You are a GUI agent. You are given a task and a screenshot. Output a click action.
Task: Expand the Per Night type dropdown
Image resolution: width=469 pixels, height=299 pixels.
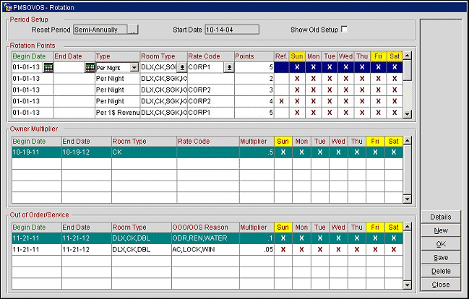click(134, 67)
